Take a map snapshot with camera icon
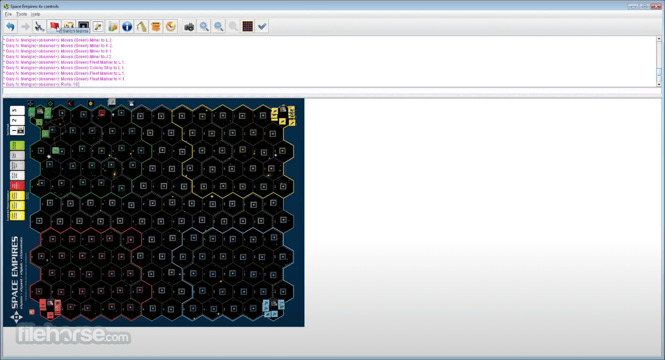The width and height of the screenshot is (665, 360). pos(189,26)
